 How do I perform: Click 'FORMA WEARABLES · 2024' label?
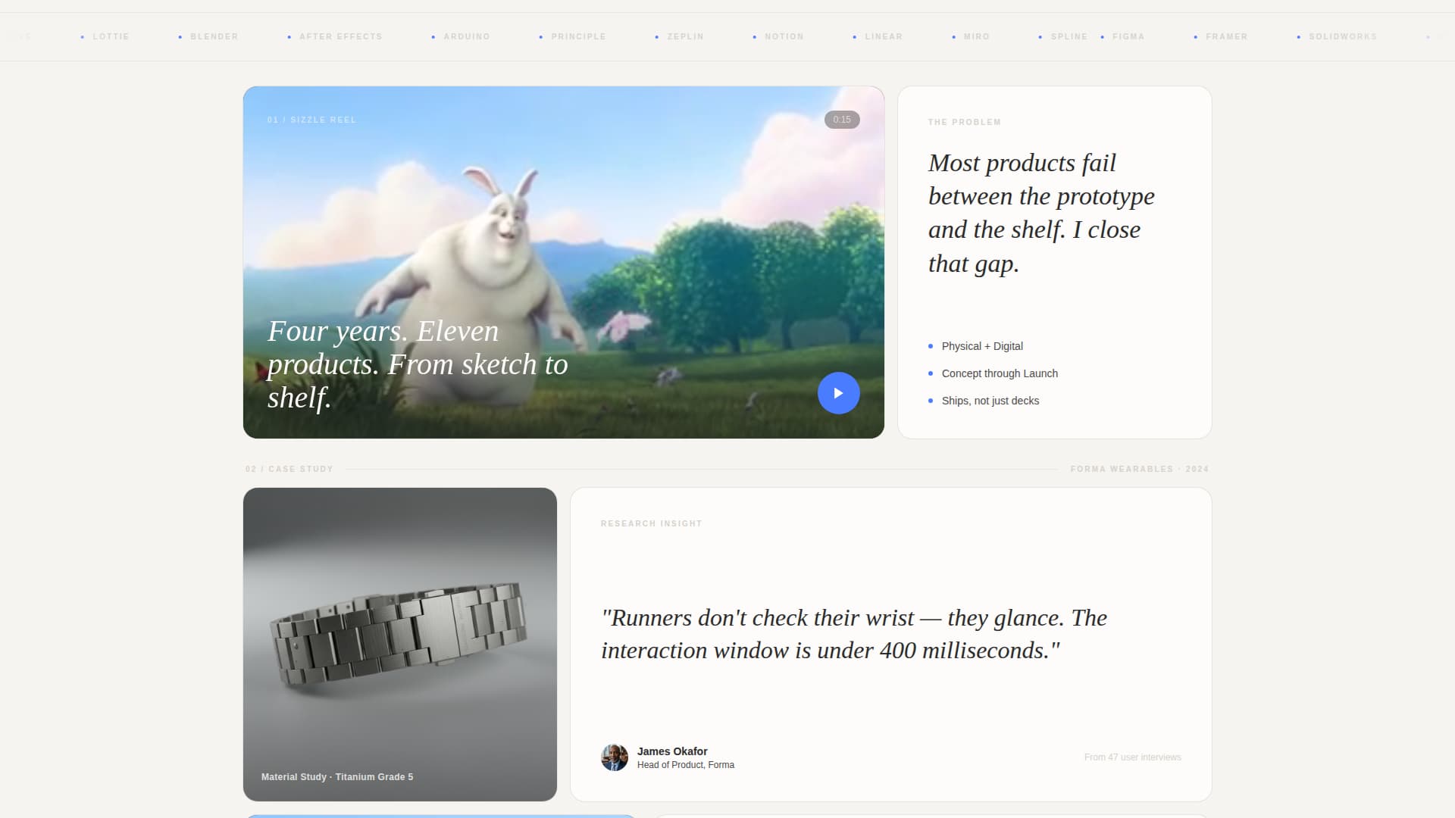tap(1140, 469)
